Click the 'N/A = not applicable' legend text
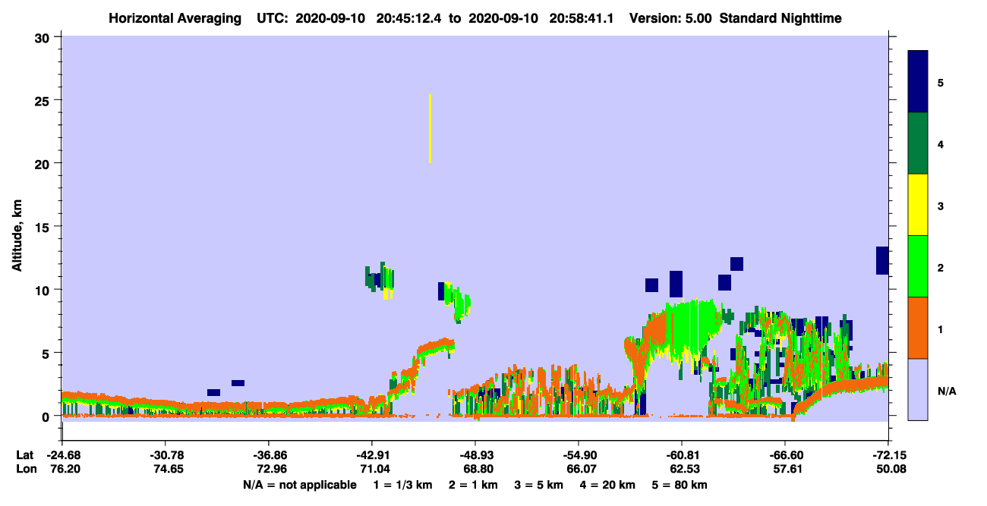Screen dimensions: 987x506 (299, 485)
